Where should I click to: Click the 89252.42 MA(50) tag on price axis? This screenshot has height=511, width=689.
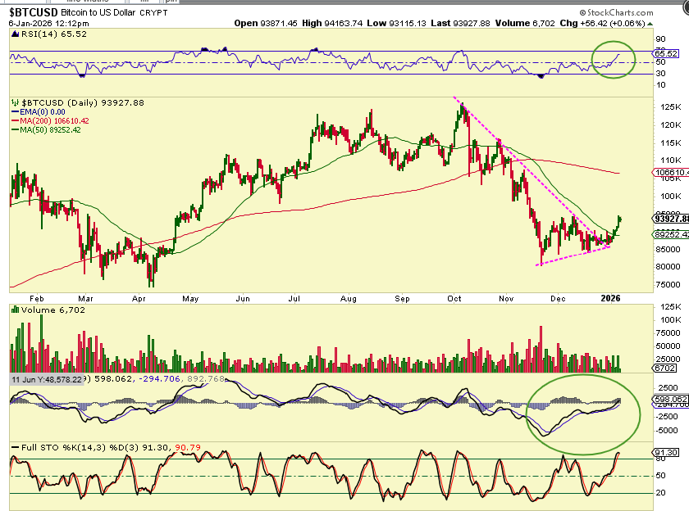[x=672, y=235]
